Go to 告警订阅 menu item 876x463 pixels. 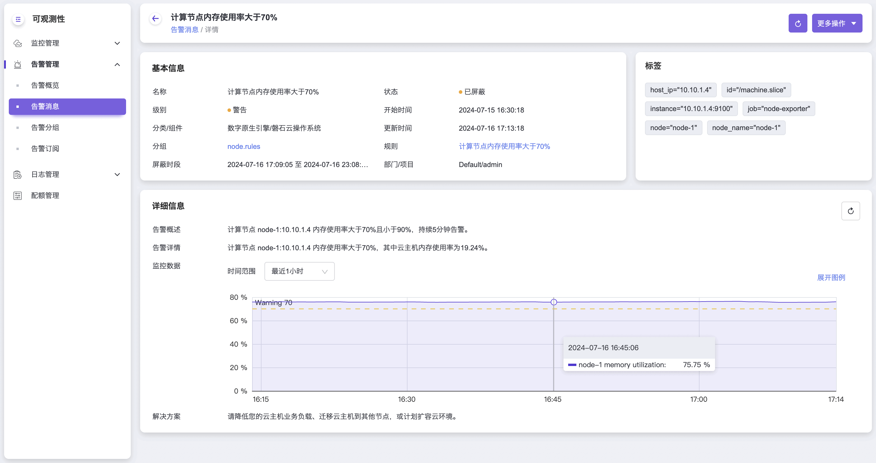(45, 149)
